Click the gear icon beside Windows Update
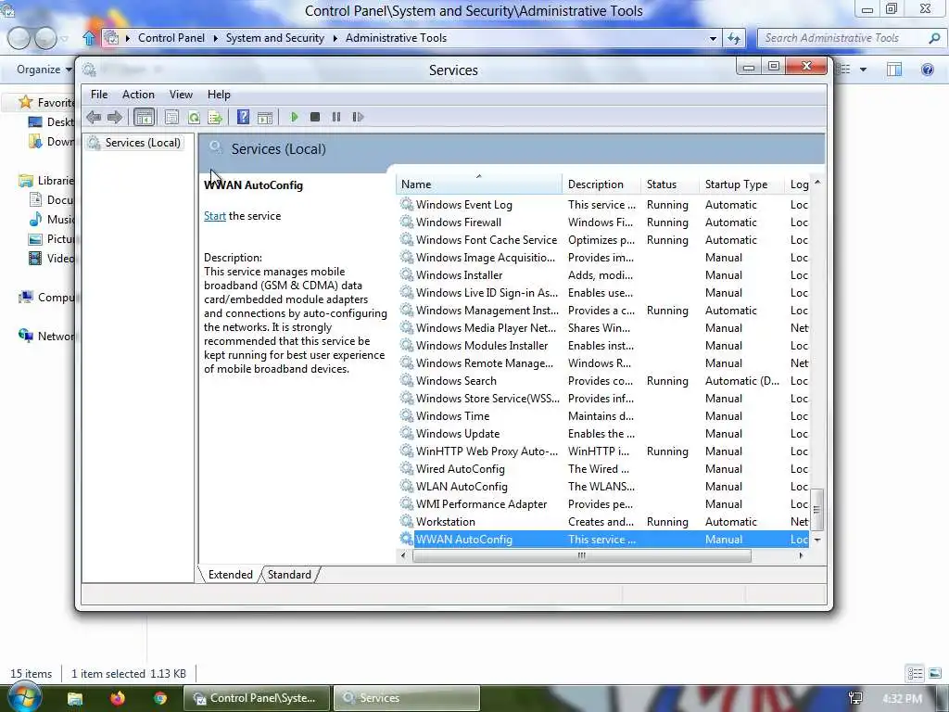 tap(406, 434)
